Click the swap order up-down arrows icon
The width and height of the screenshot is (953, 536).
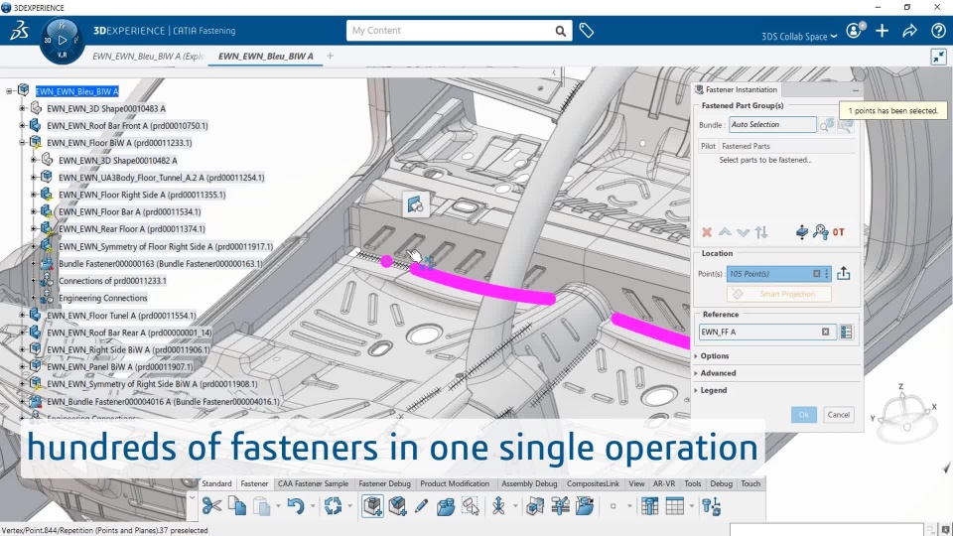click(761, 232)
